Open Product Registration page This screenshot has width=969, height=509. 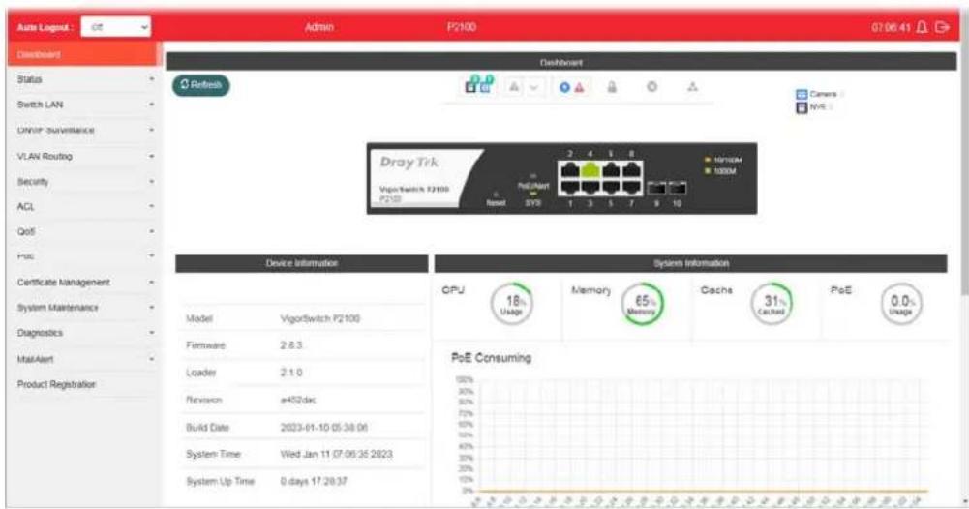pos(83,384)
